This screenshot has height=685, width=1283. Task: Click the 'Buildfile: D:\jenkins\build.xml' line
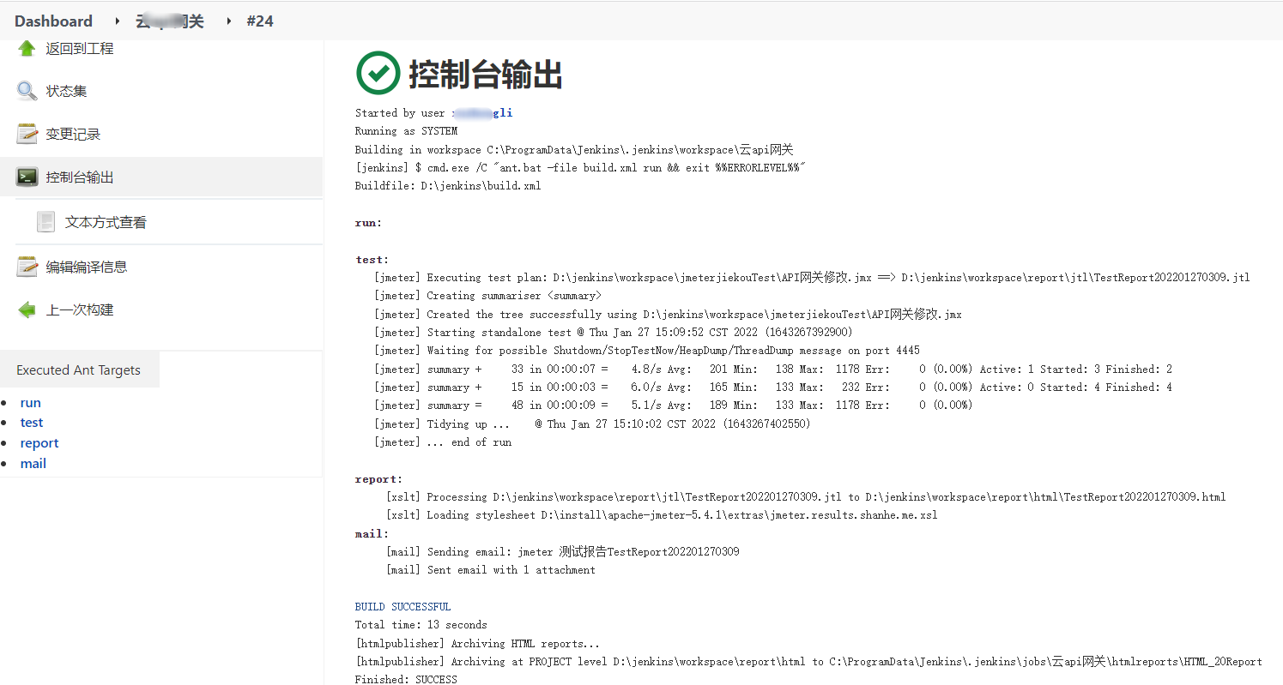pyautogui.click(x=448, y=185)
